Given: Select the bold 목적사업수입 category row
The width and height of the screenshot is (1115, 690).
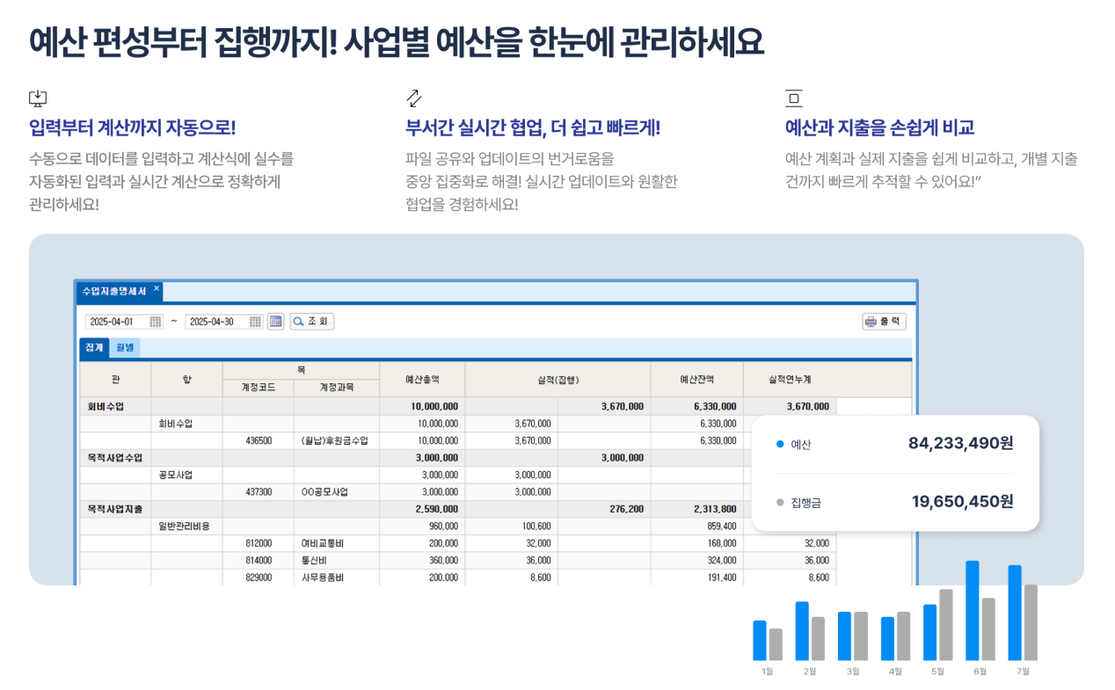Looking at the screenshot, I should click(458, 458).
